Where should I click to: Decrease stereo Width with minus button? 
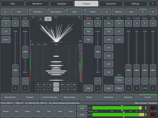25,81
